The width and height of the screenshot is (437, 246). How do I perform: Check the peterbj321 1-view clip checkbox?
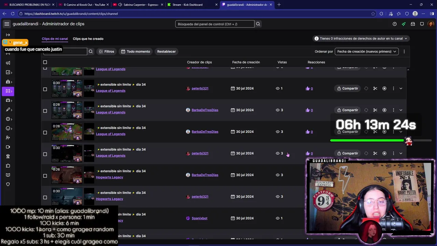tap(45, 89)
